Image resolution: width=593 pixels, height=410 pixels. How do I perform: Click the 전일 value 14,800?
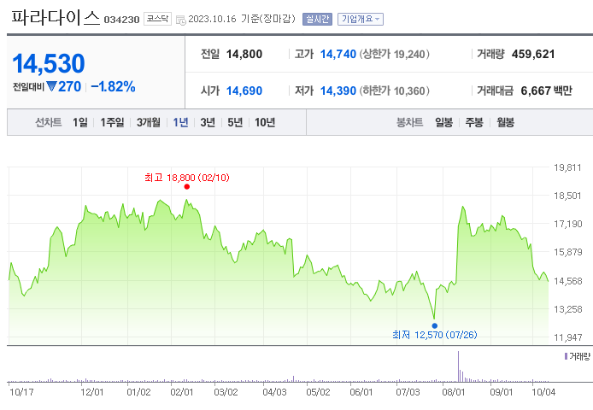[244, 54]
